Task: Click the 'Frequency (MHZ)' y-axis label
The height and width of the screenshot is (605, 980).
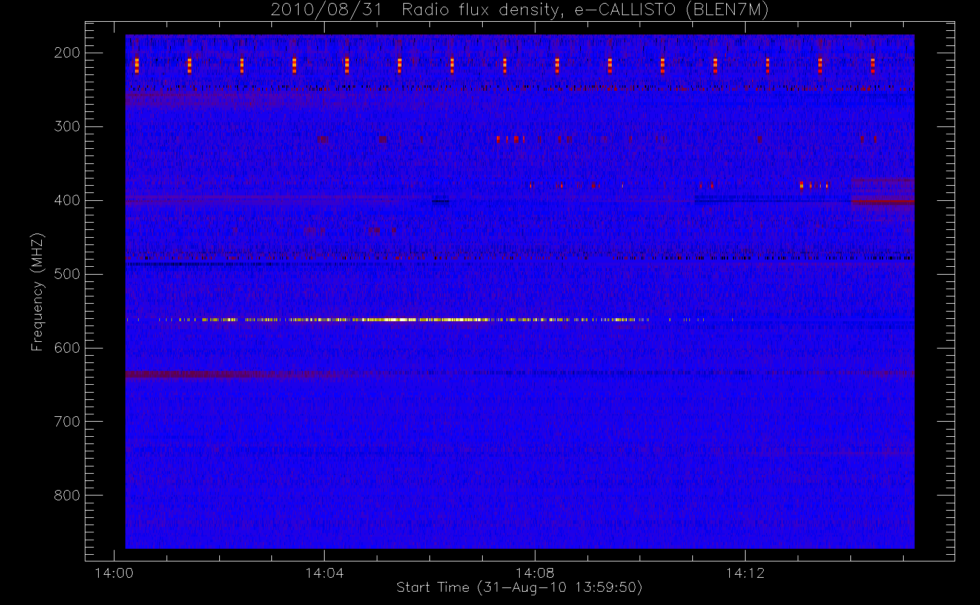Action: coord(38,292)
